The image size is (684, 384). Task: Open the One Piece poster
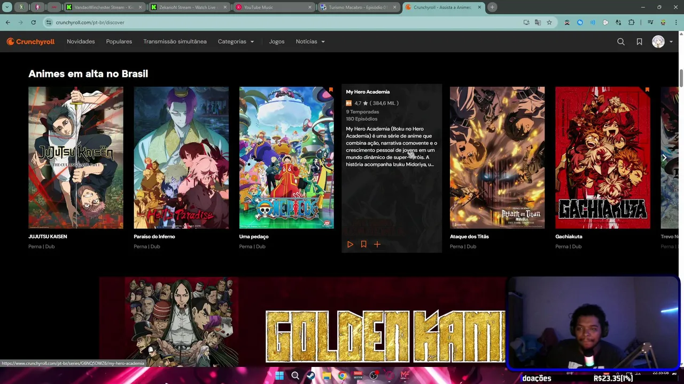click(286, 158)
